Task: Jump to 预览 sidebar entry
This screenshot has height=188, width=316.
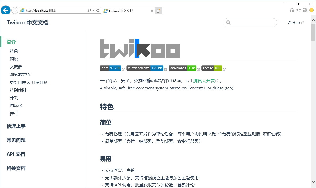Action: pyautogui.click(x=14, y=59)
